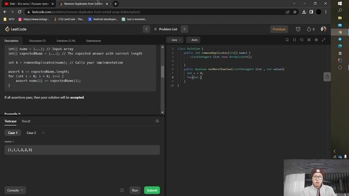349x196 pixels.
Task: Open Chrome menu three dots
Action: 326,12
